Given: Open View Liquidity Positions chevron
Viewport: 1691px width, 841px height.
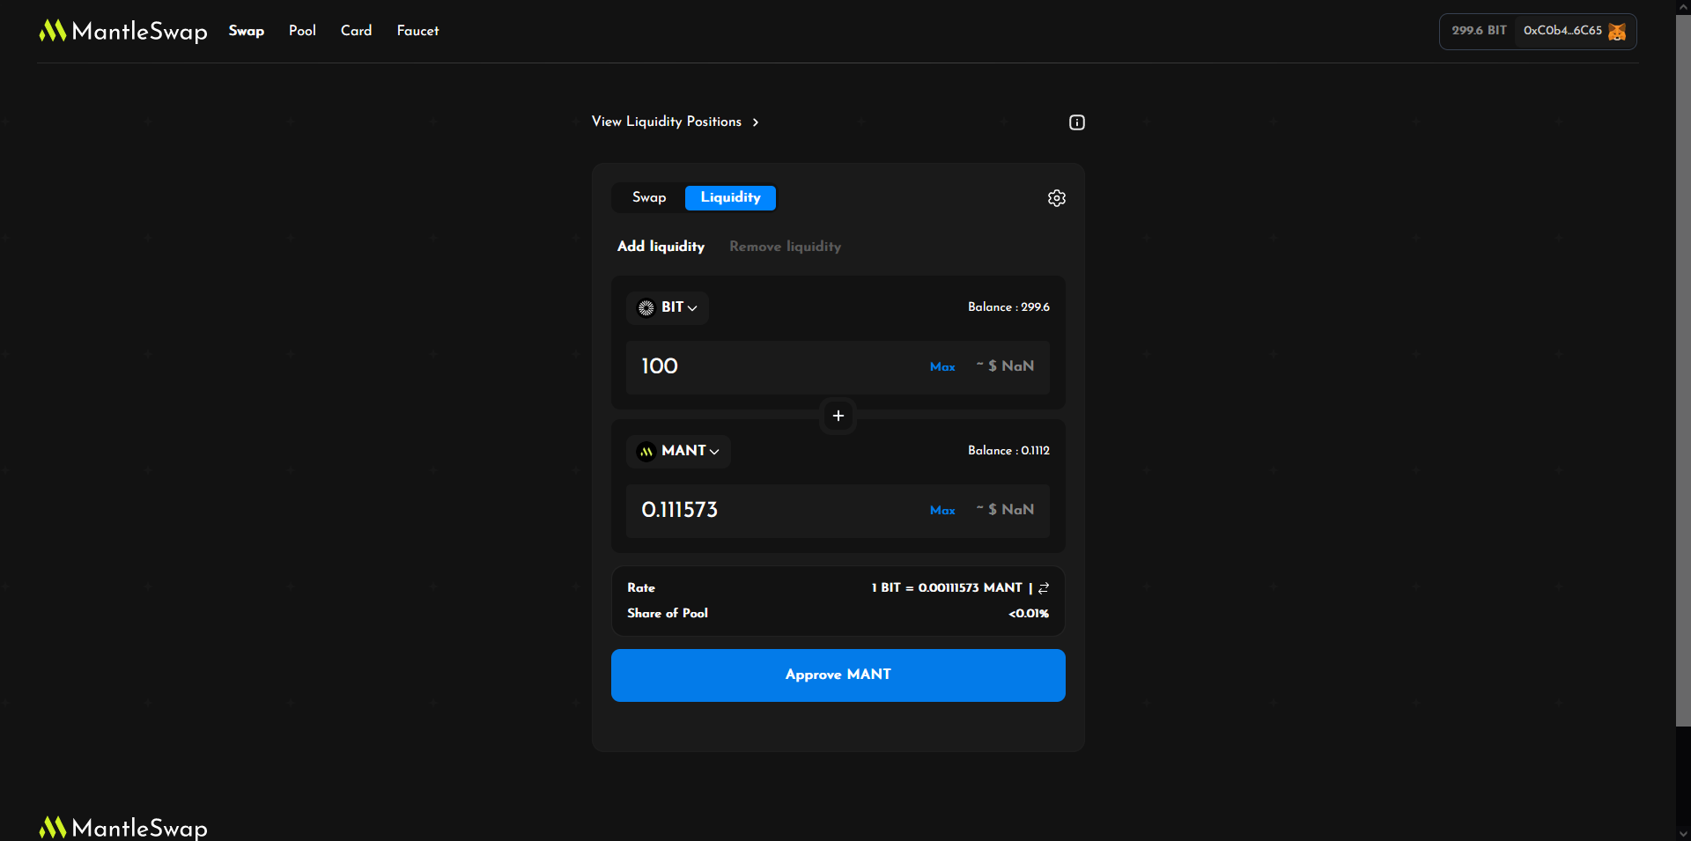Looking at the screenshot, I should (x=756, y=122).
